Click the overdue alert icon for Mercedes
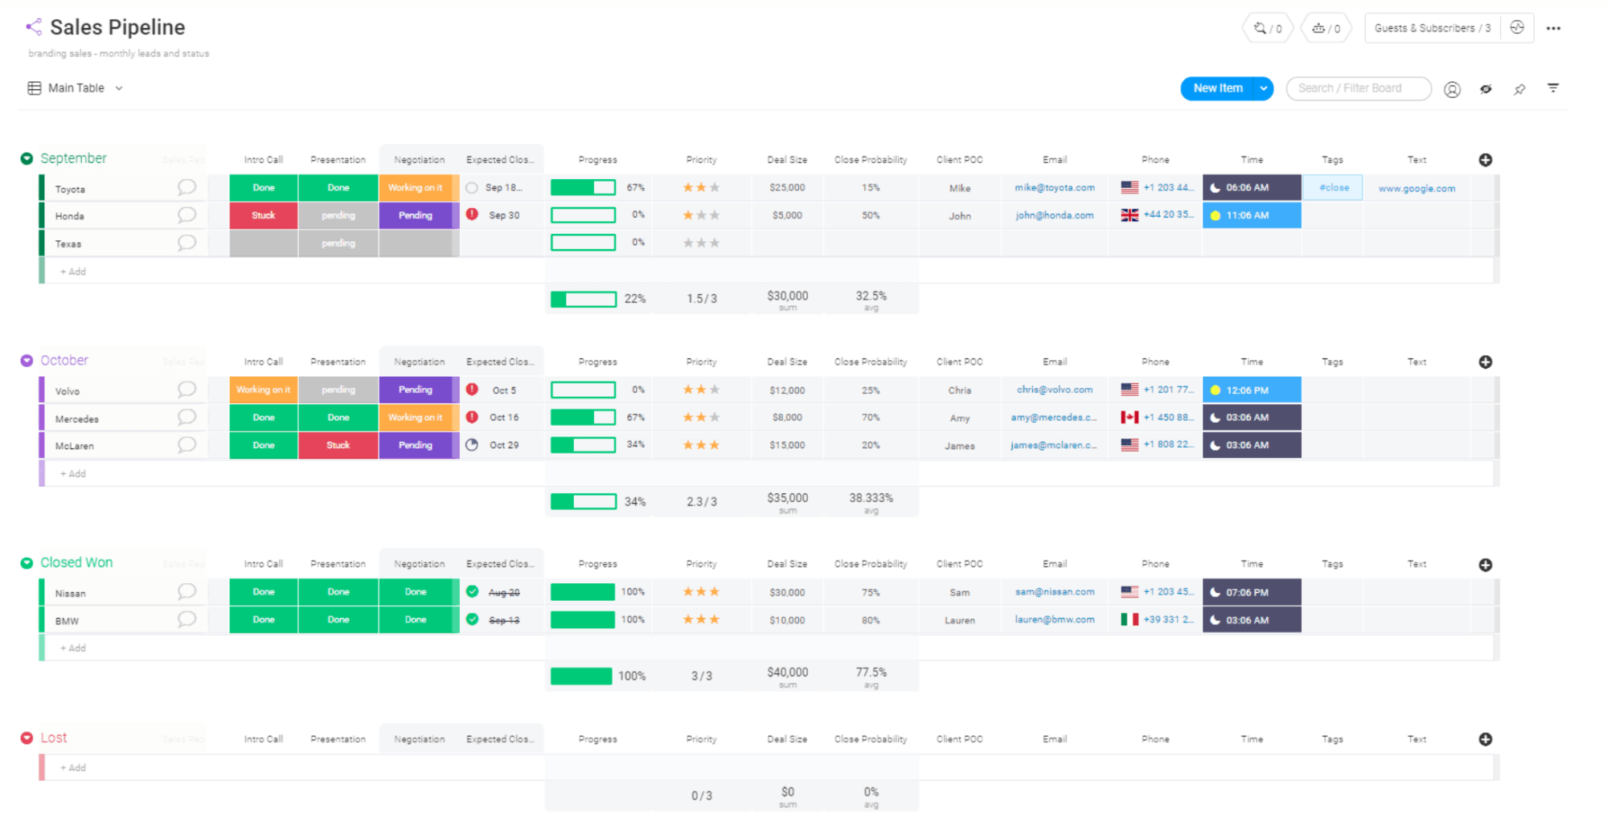This screenshot has width=1607, height=838. (473, 417)
